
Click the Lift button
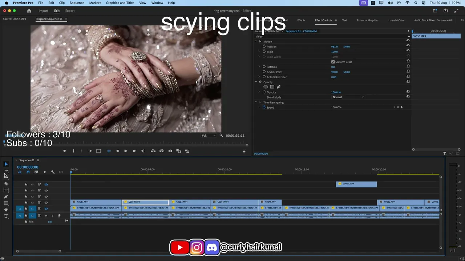click(153, 151)
